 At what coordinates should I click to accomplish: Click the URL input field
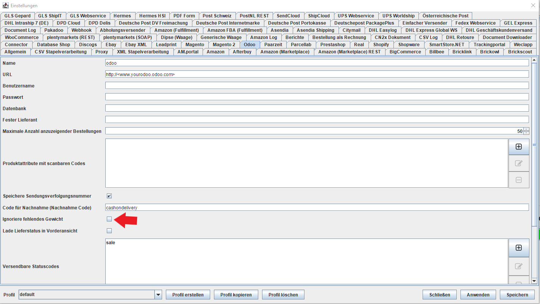(x=317, y=74)
